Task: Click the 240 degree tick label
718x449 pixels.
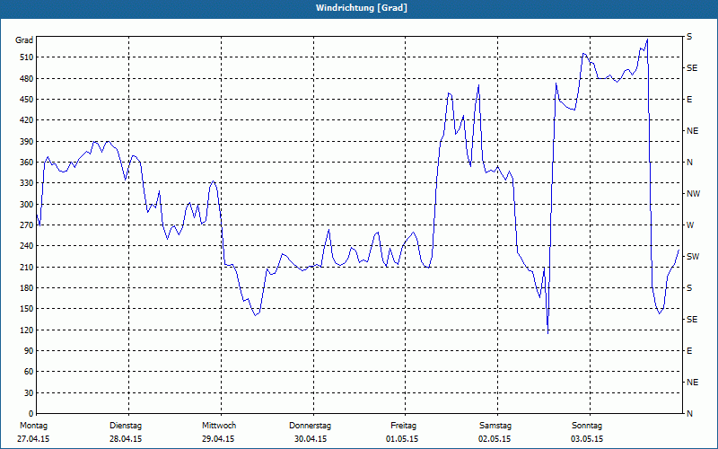Action: [x=27, y=246]
